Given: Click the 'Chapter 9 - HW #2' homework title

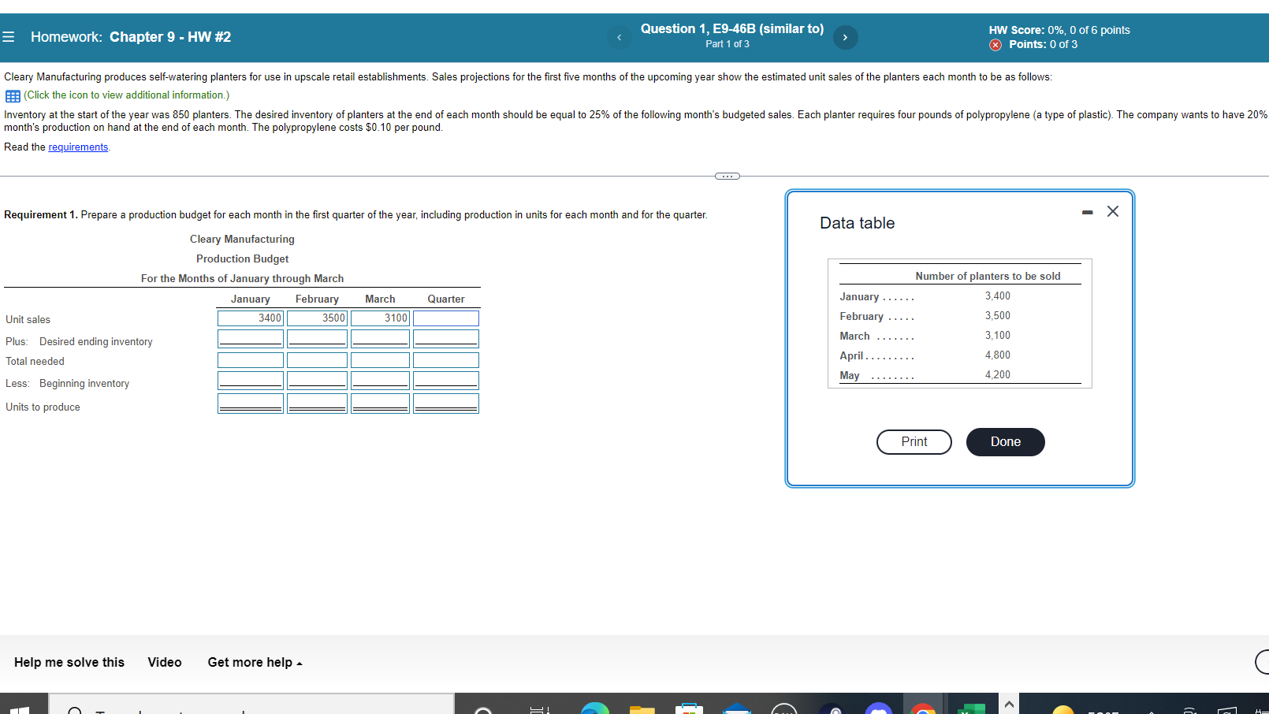Looking at the screenshot, I should click(x=170, y=37).
